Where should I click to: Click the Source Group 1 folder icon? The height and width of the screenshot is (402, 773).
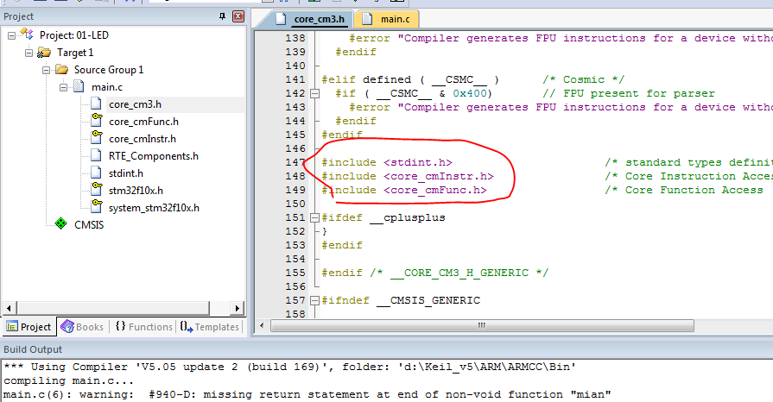(x=61, y=70)
